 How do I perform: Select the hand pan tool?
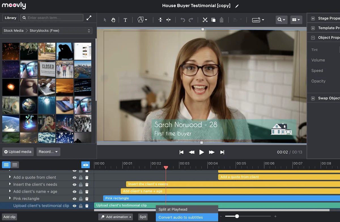(113, 20)
